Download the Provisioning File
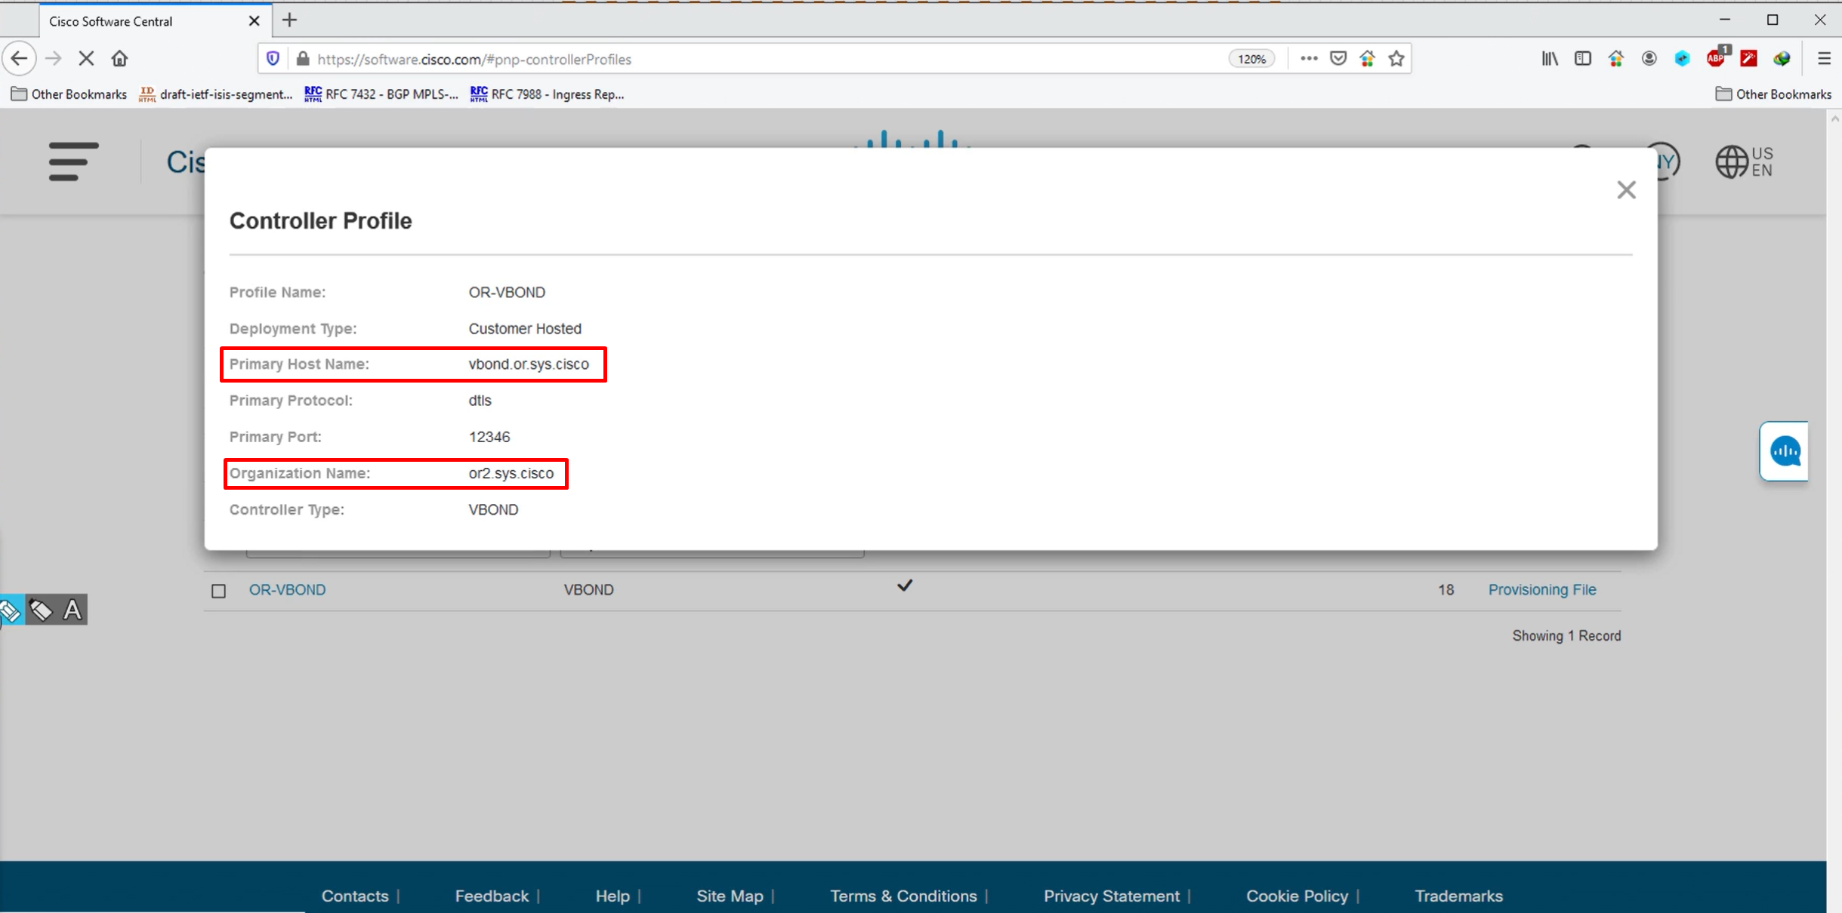This screenshot has height=913, width=1842. (1541, 590)
